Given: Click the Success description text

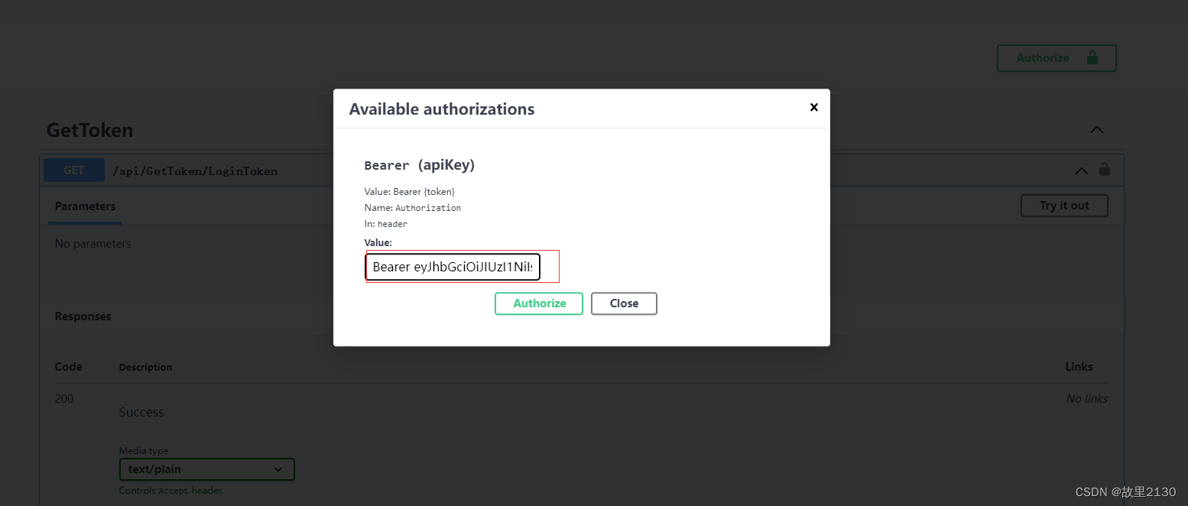Looking at the screenshot, I should point(141,412).
